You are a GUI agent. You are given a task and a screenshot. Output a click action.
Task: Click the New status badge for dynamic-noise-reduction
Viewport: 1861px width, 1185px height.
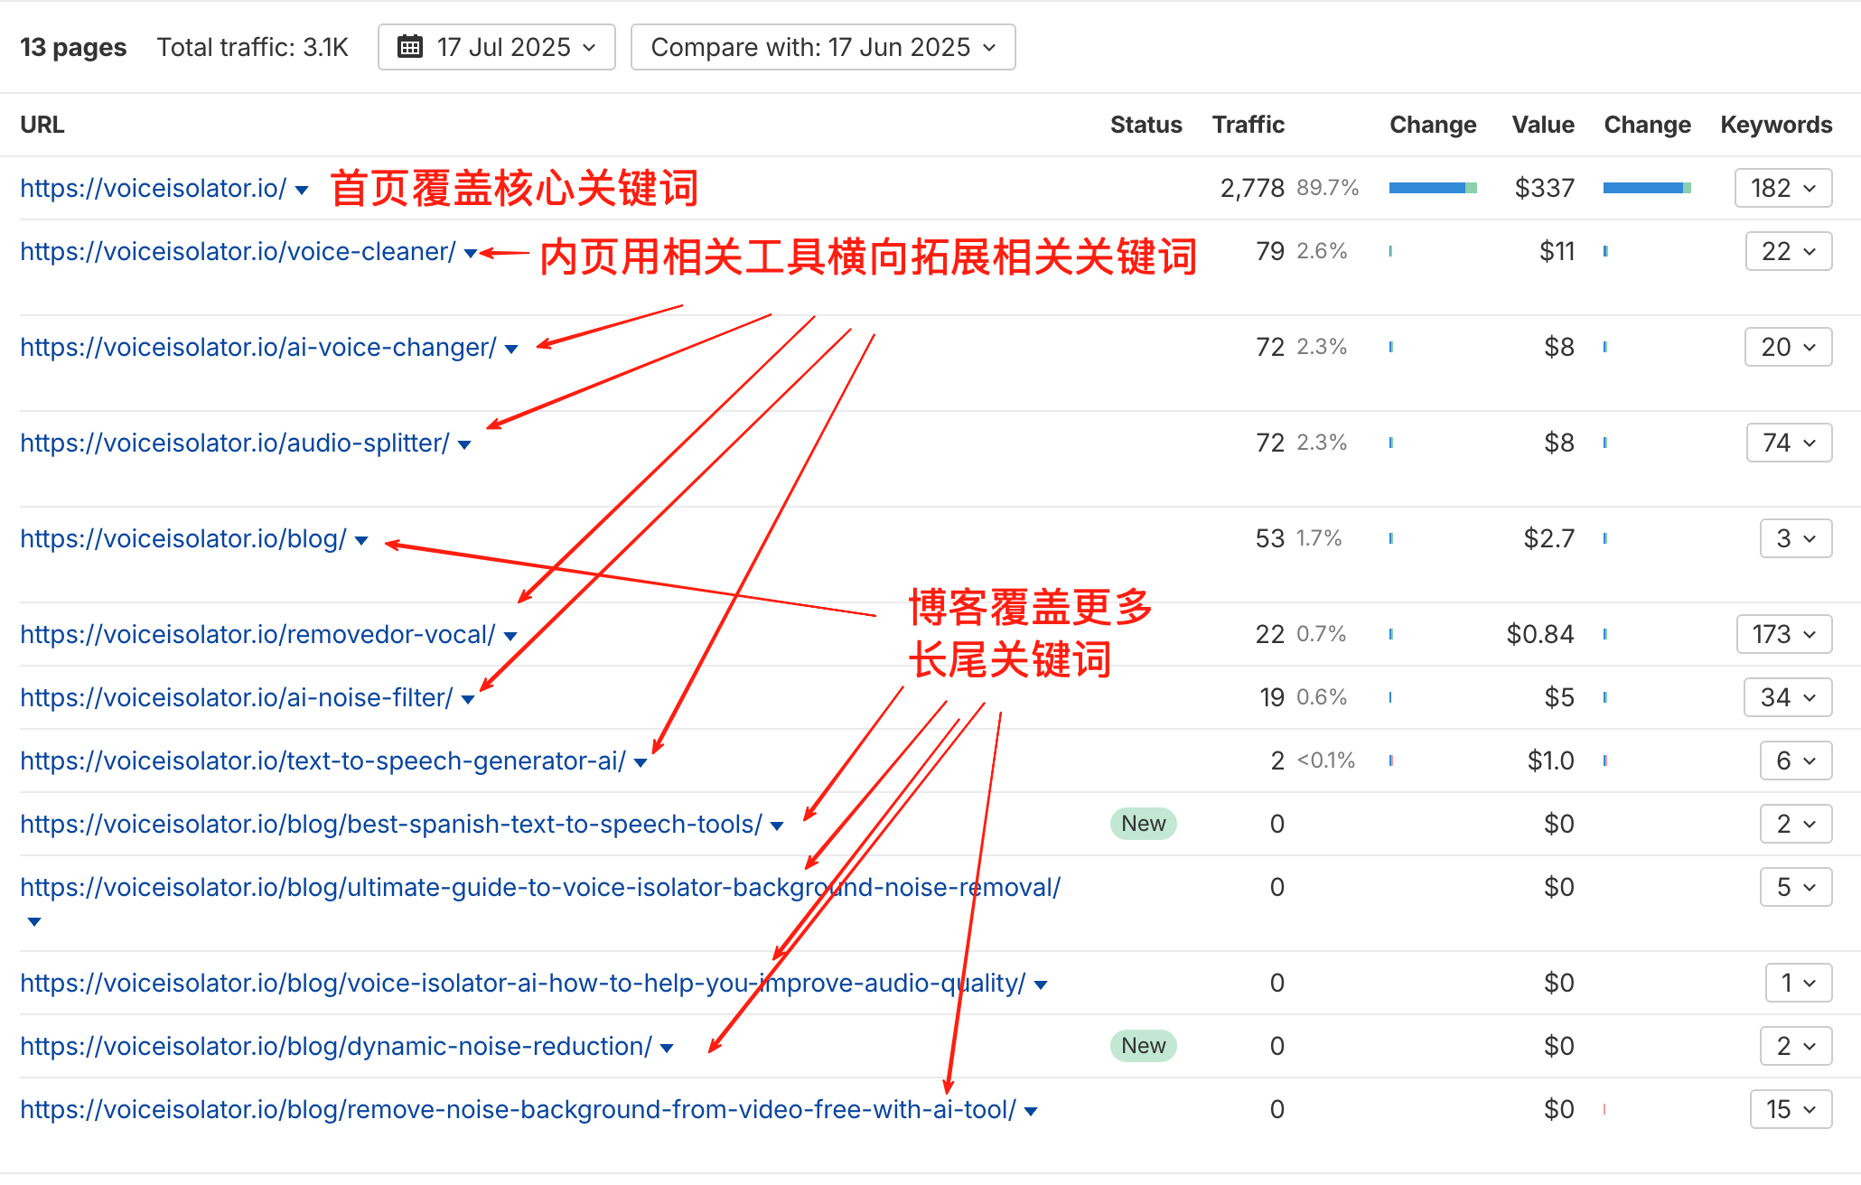1143,1046
